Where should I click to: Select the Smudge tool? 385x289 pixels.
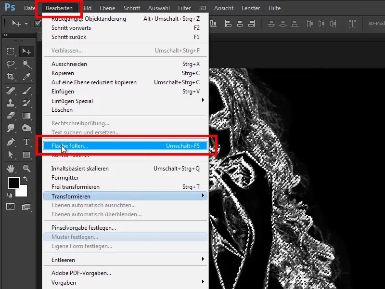tap(11, 128)
